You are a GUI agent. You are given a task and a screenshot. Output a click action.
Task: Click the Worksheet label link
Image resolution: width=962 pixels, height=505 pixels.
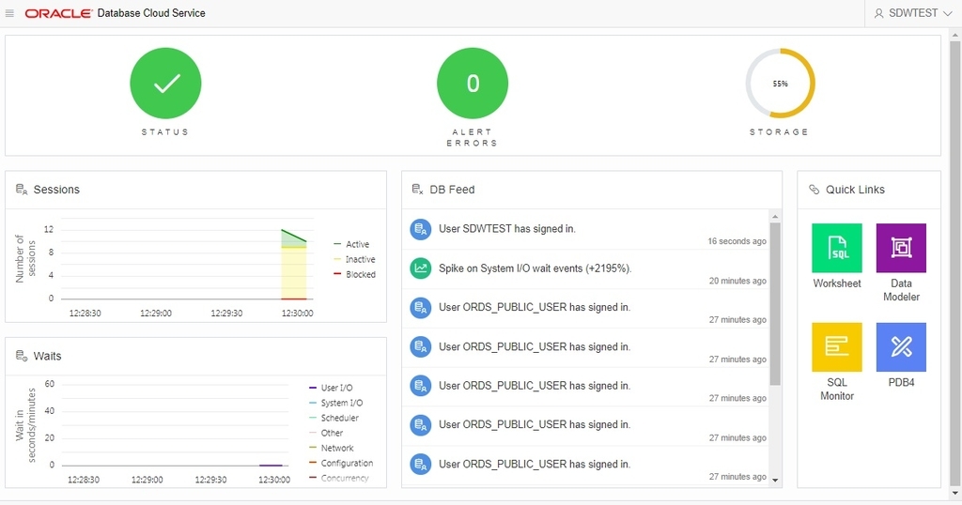(837, 283)
